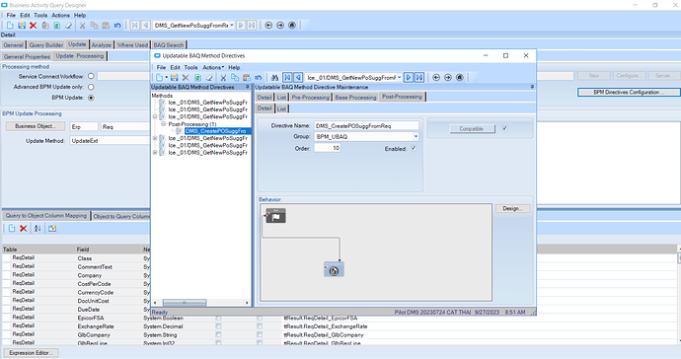
Task: Go to last record in Method Directives
Action: [x=419, y=77]
